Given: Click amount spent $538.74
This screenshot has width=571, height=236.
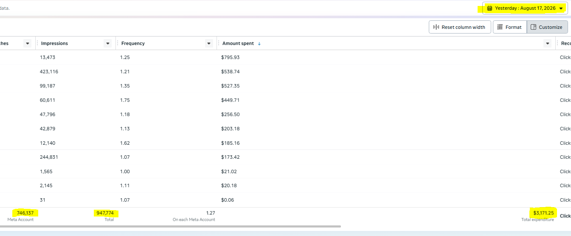Looking at the screenshot, I should tap(230, 72).
